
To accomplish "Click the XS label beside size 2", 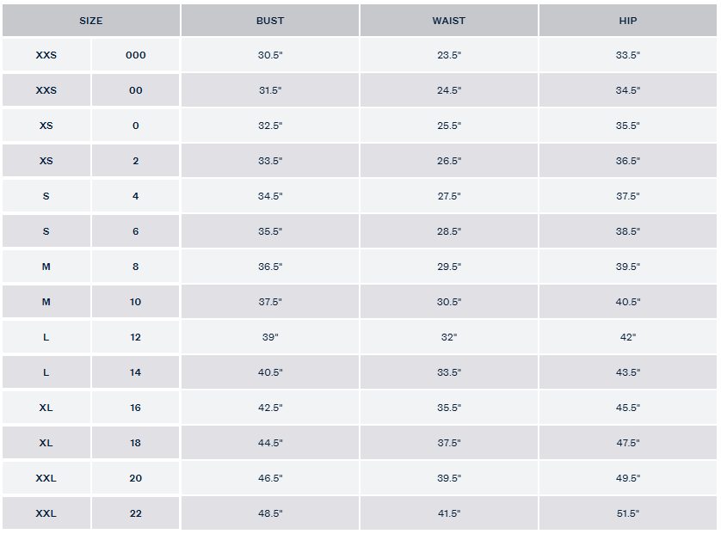I will tap(46, 161).
